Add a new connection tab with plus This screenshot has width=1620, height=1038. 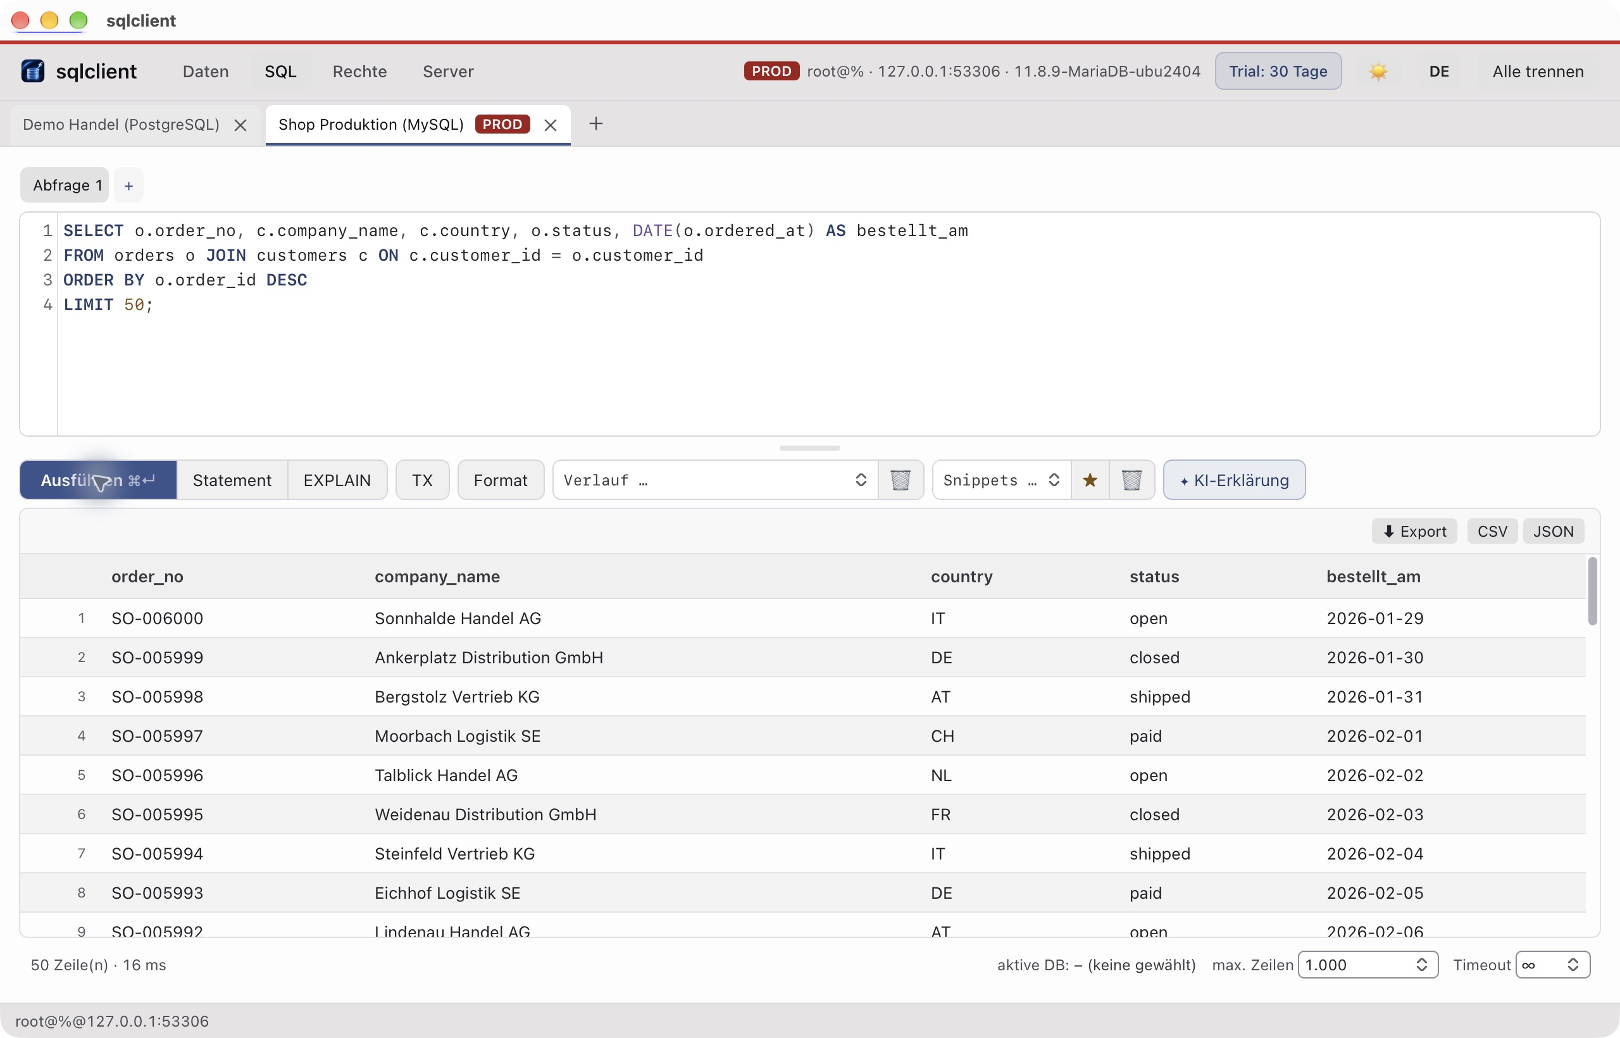click(x=595, y=124)
